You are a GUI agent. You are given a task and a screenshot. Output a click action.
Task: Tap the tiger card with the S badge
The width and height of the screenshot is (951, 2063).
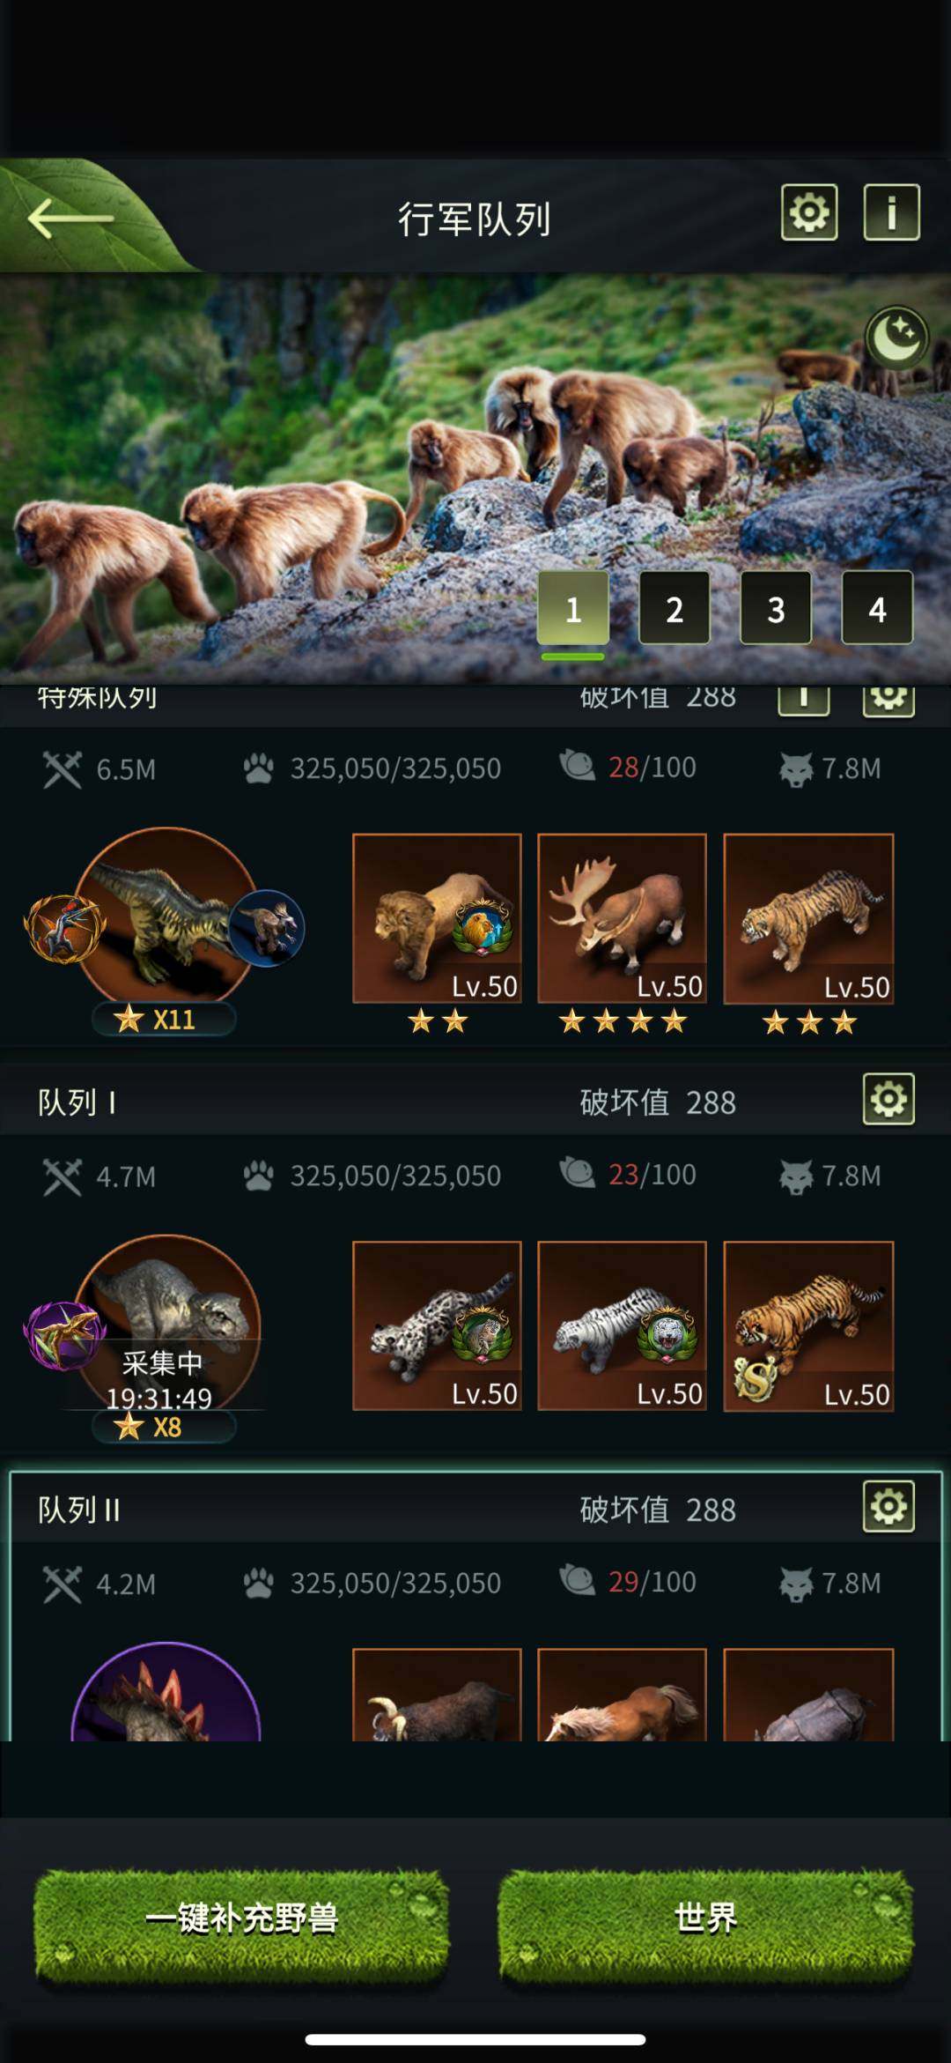(x=808, y=1326)
